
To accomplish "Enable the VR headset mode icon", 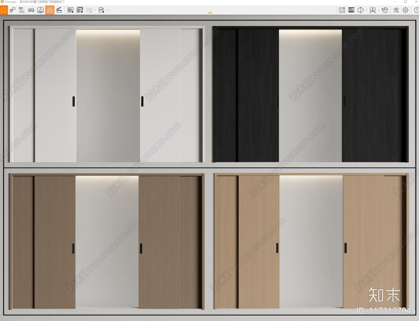I will [385, 10].
